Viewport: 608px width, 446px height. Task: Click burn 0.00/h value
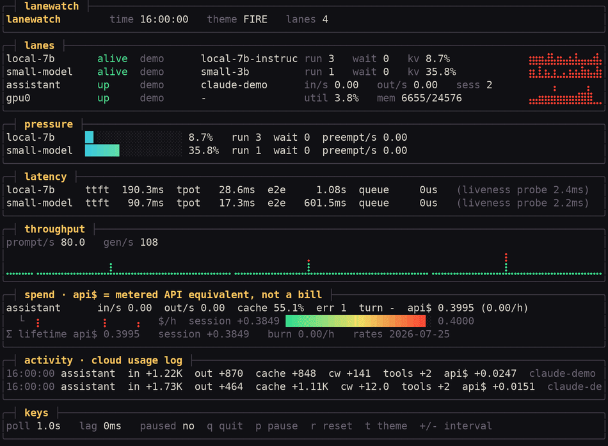pos(301,334)
